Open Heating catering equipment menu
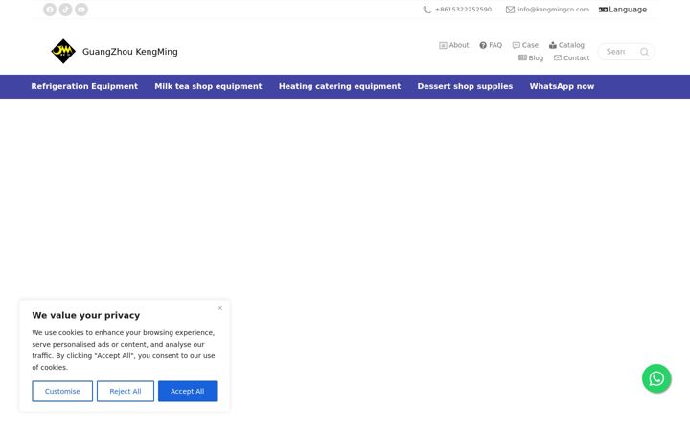This screenshot has width=690, height=431. tap(339, 86)
